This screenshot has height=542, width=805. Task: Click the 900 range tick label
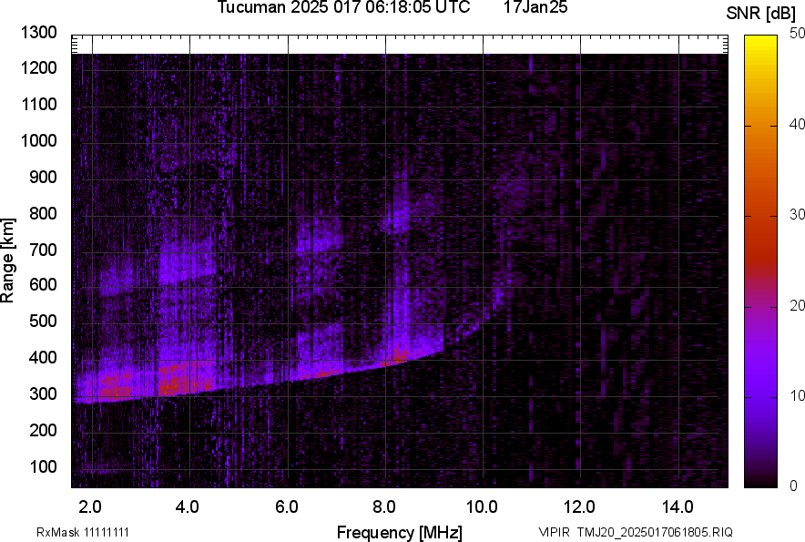[43, 177]
